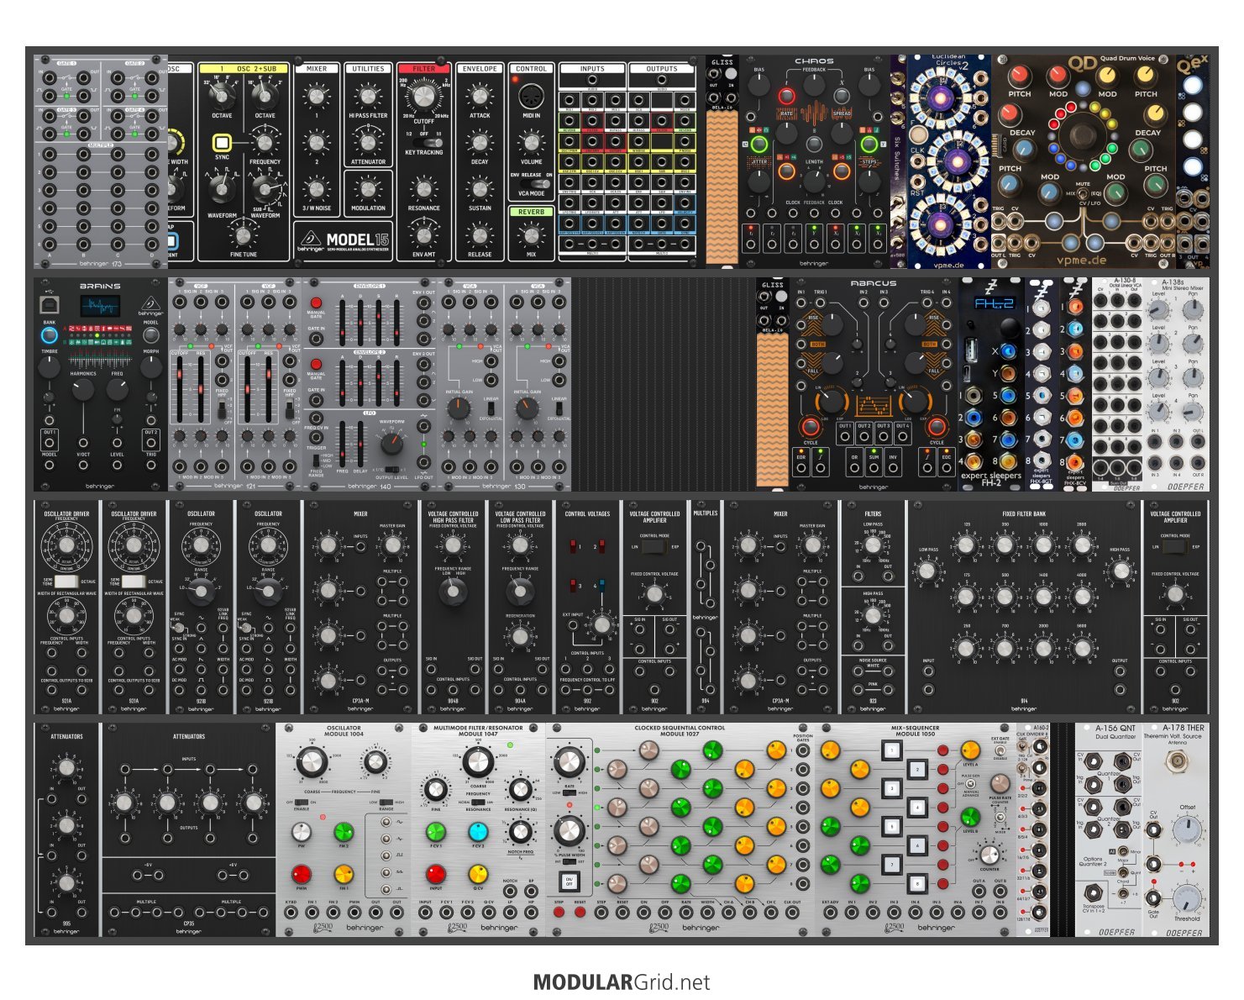Click the red RESET button on Module 1027
This screenshot has height=1000, width=1244.
580,911
